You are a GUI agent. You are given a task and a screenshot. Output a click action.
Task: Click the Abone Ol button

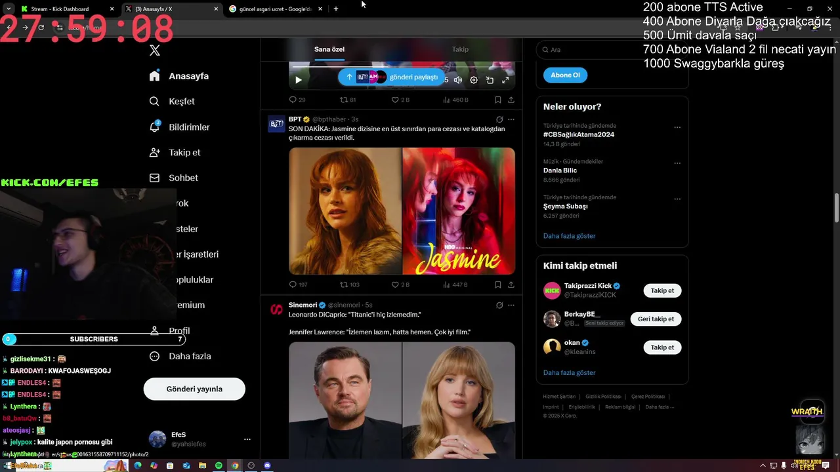click(x=565, y=75)
